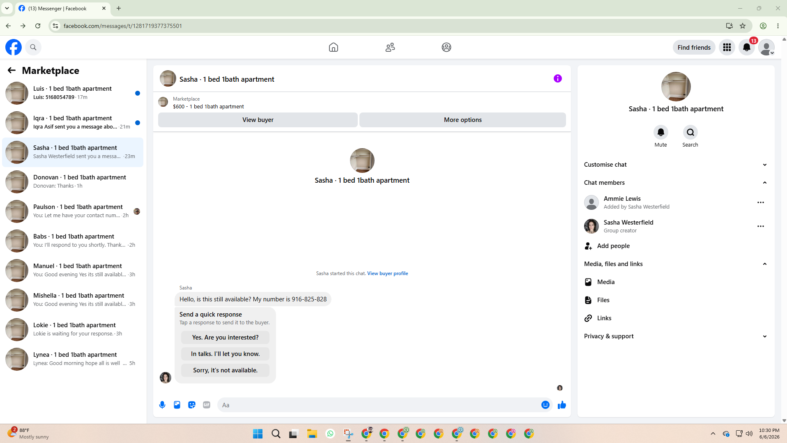Click the Sasha chat header name
787x443 pixels.
pyautogui.click(x=227, y=79)
